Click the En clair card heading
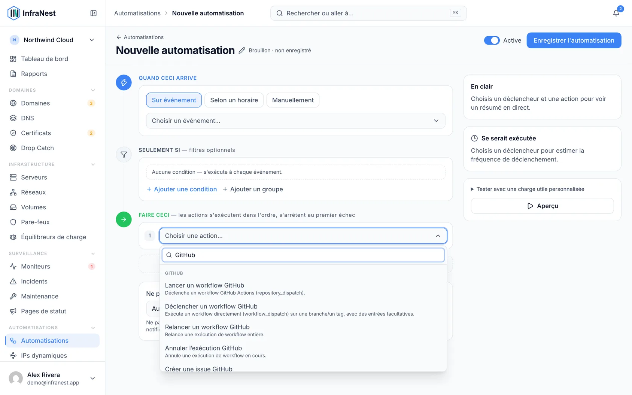 tap(482, 86)
